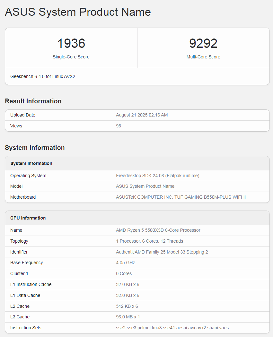Select the sse2 sse3 pclmul instruction sets list

(172, 328)
